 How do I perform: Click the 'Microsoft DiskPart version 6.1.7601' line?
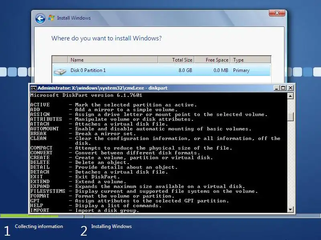[86, 95]
